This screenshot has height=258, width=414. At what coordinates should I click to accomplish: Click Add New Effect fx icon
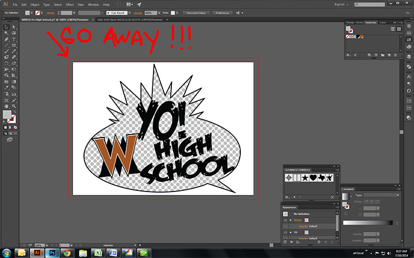298,242
